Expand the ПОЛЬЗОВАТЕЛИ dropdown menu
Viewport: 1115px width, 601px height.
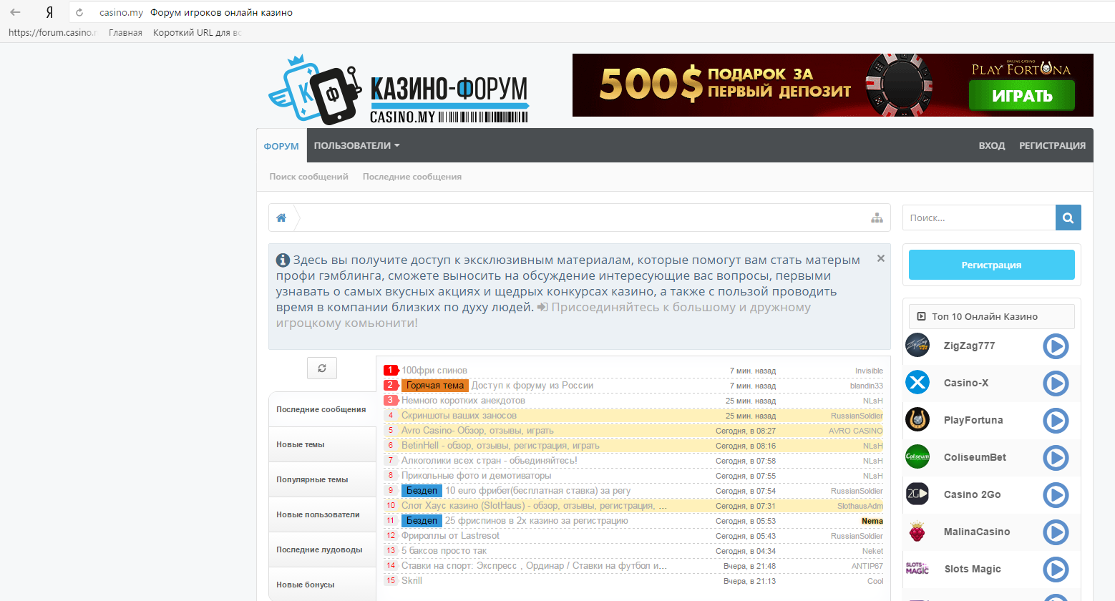coord(356,145)
